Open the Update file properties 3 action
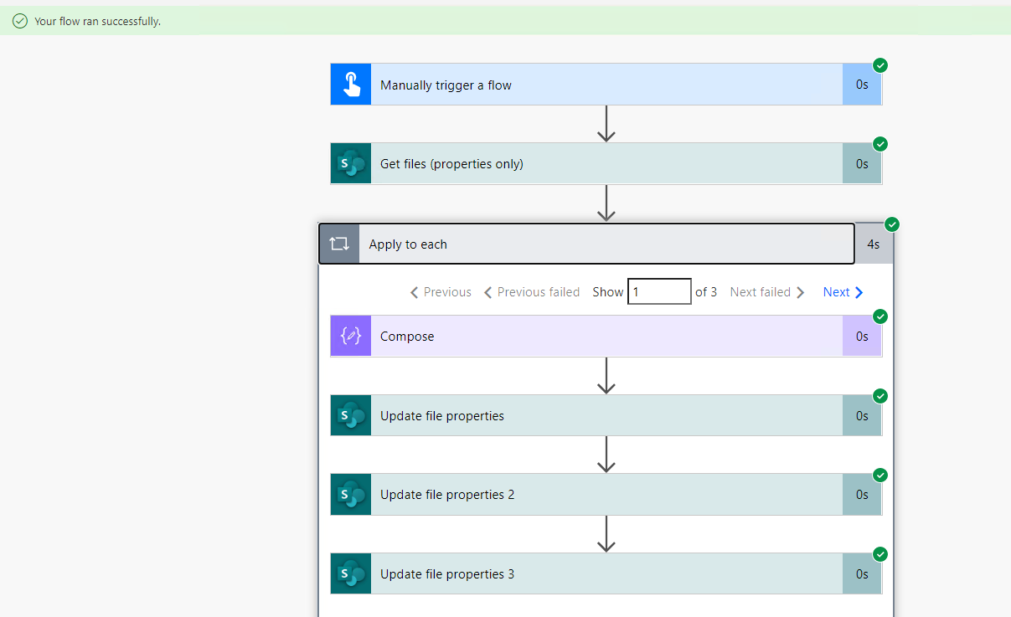The height and width of the screenshot is (617, 1011). [x=606, y=573]
